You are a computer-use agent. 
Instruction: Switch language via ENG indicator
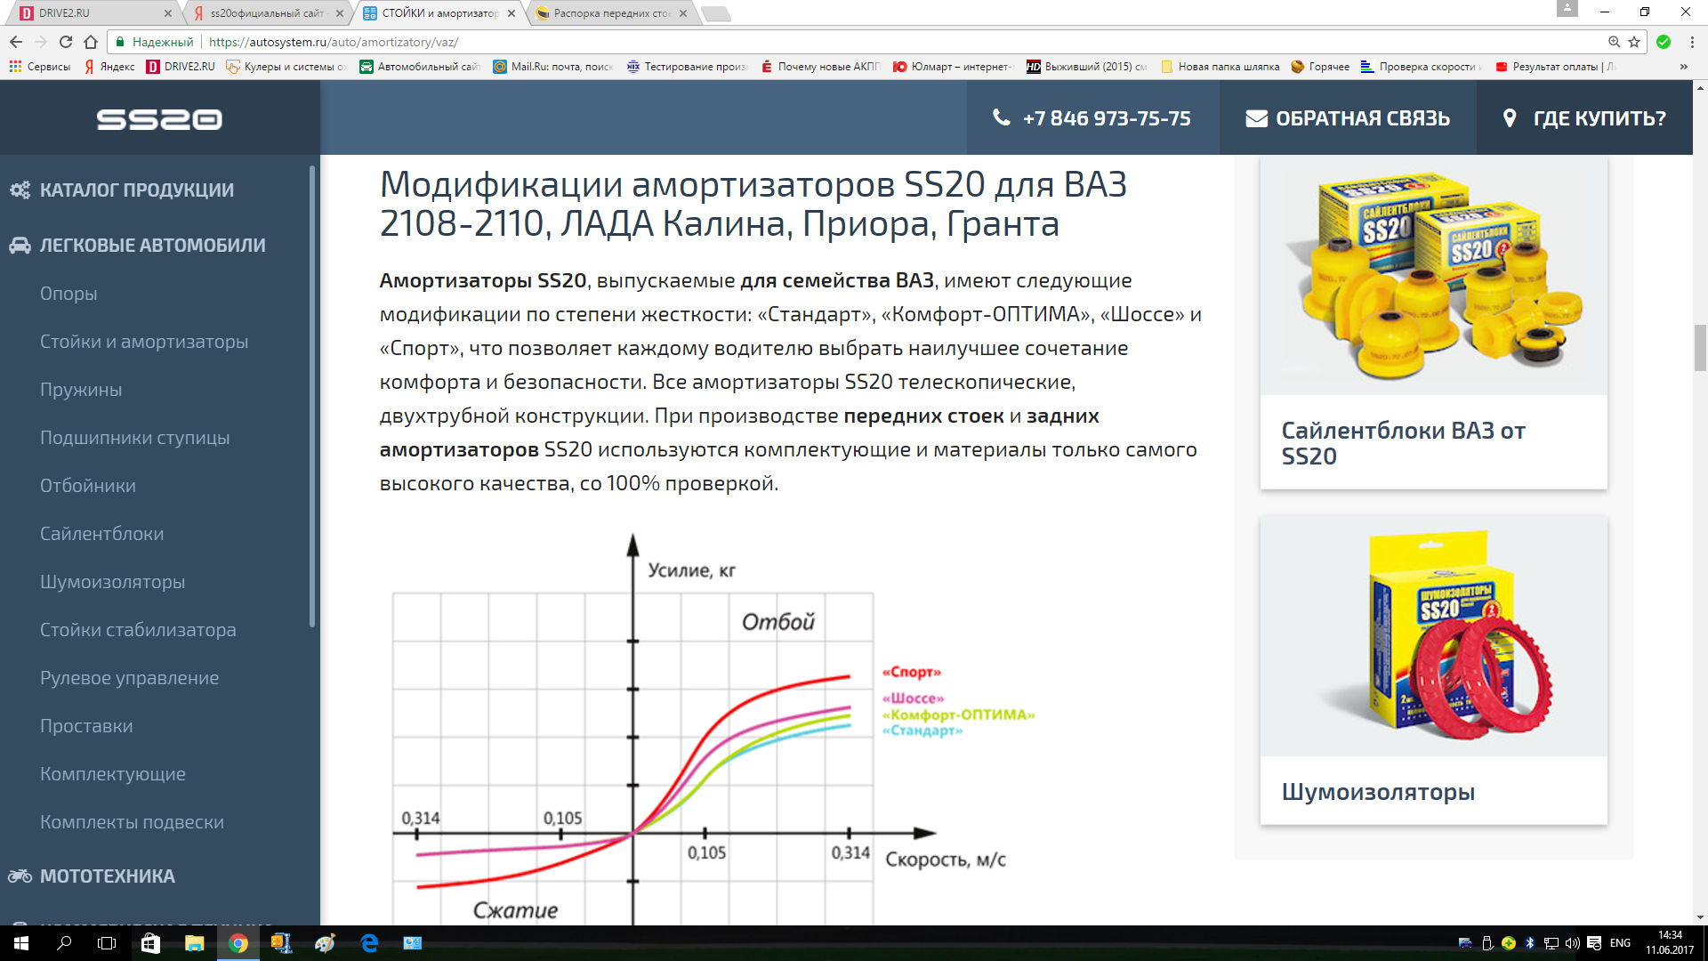click(1620, 943)
